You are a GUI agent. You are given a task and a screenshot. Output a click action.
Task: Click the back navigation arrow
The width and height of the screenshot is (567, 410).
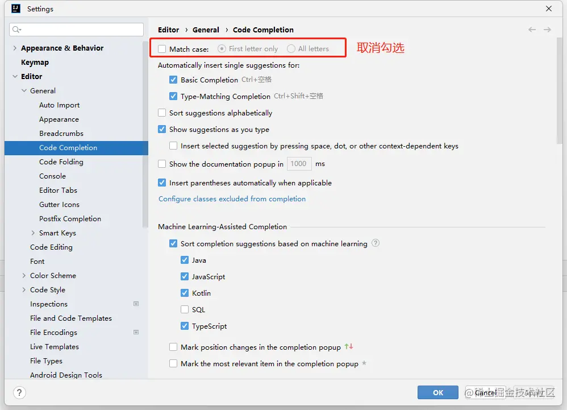[532, 30]
